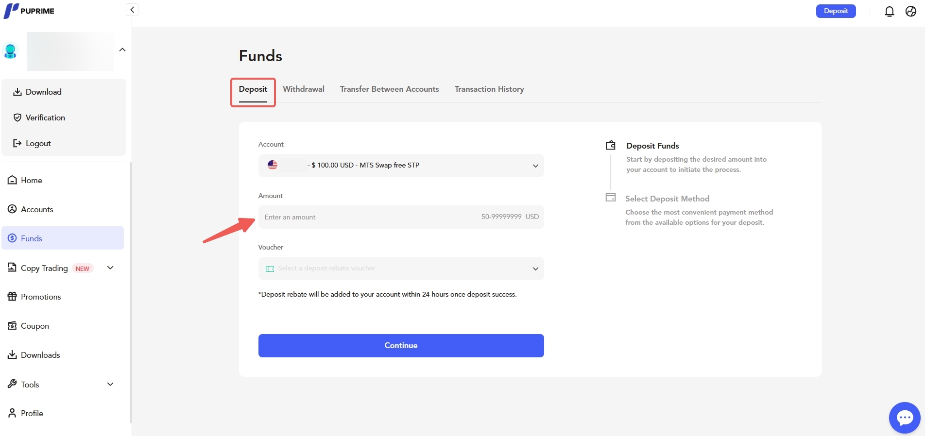Switch to the Withdrawal tab

coord(304,89)
